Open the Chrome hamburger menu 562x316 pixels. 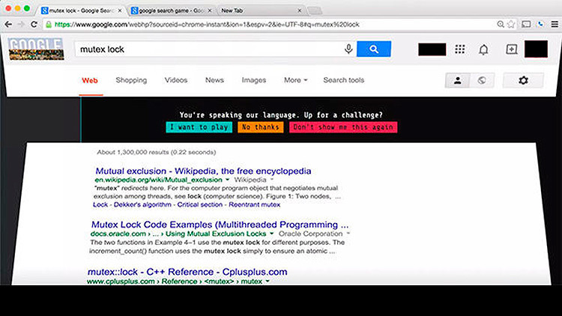coord(555,25)
